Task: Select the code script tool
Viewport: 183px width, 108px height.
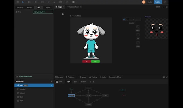Action: (67, 2)
